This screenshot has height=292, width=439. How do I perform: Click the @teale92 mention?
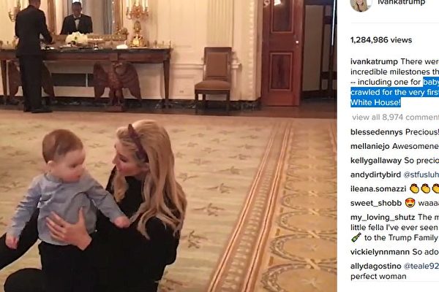pyautogui.click(x=421, y=266)
